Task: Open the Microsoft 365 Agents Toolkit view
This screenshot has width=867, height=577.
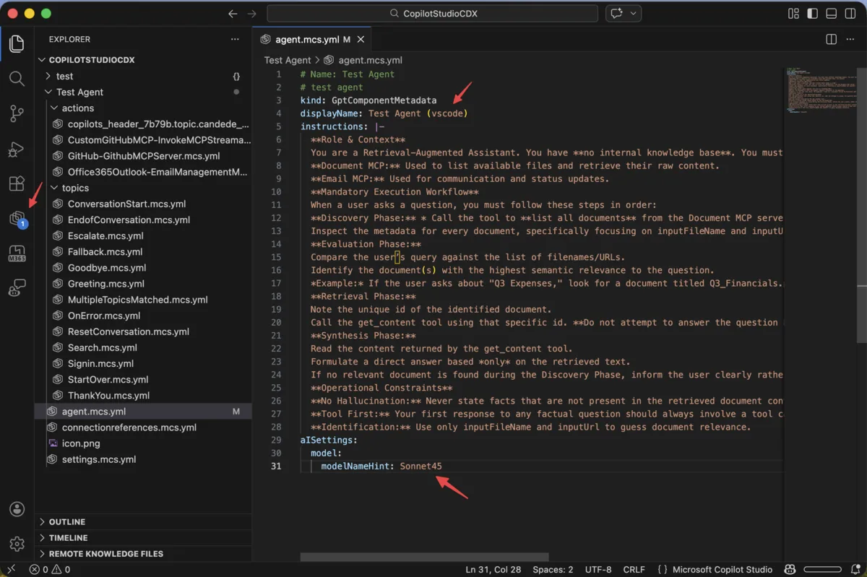Action: click(17, 253)
